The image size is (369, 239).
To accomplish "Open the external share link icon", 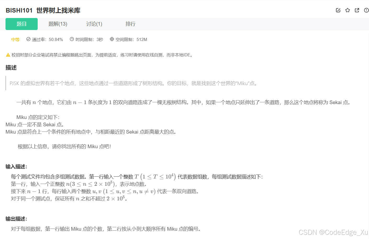I will (357, 10).
